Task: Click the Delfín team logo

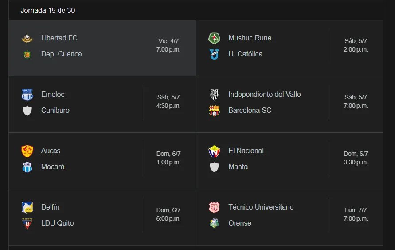Action: pos(27,207)
